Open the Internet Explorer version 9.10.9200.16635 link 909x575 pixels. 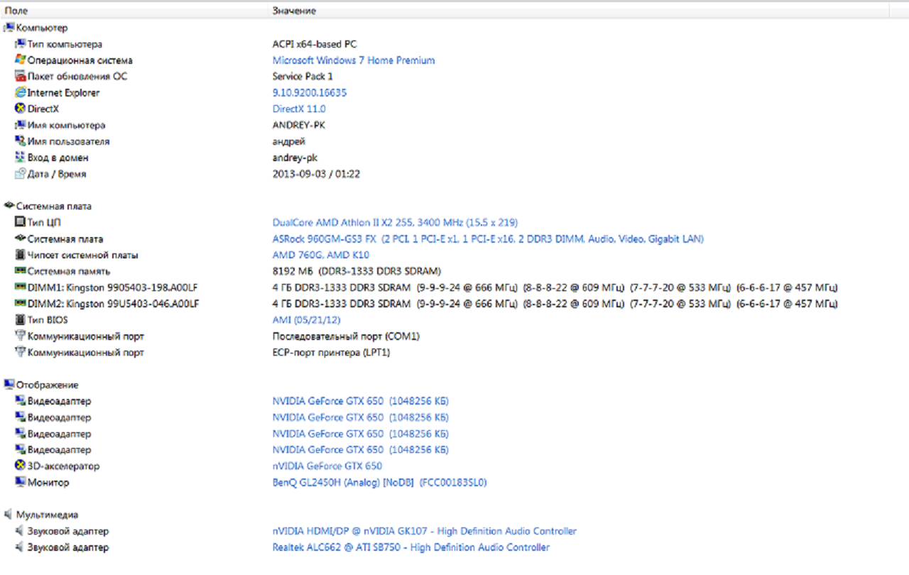pos(310,92)
